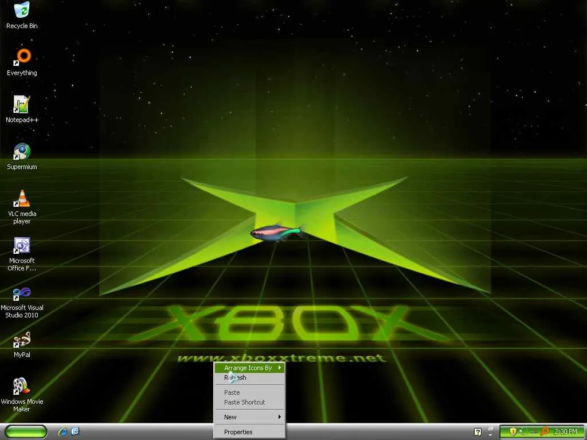
Task: Open language bar options arrow on taskbar
Action: point(491,435)
